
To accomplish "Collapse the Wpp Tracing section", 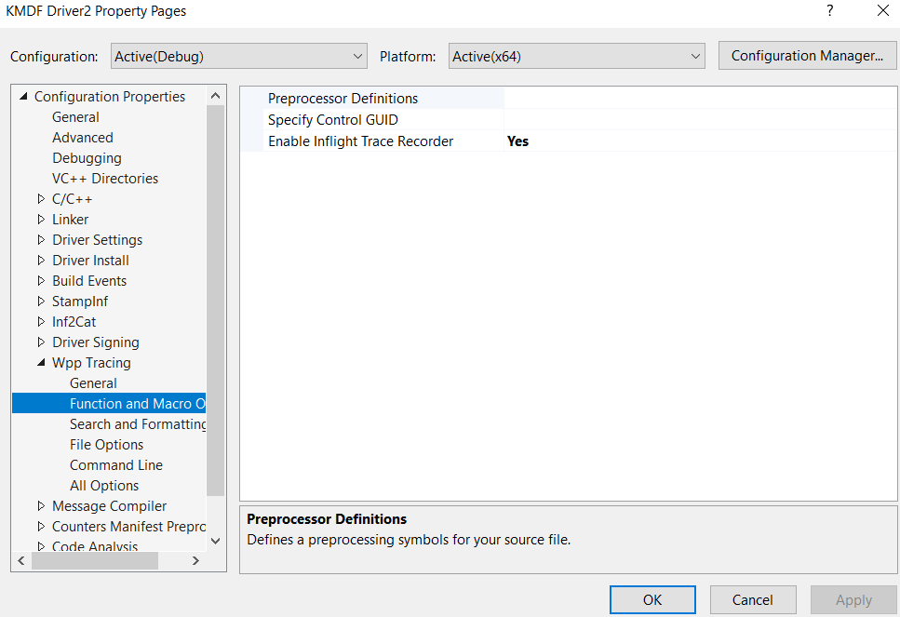I will coord(39,362).
